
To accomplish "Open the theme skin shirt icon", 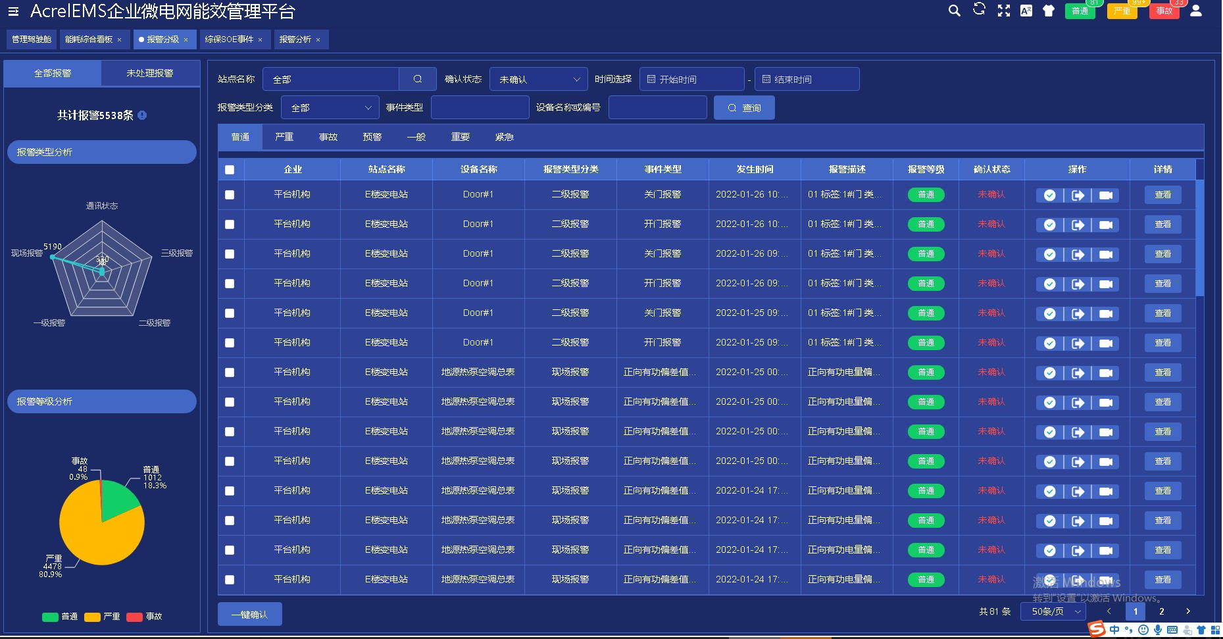I will click(1049, 11).
